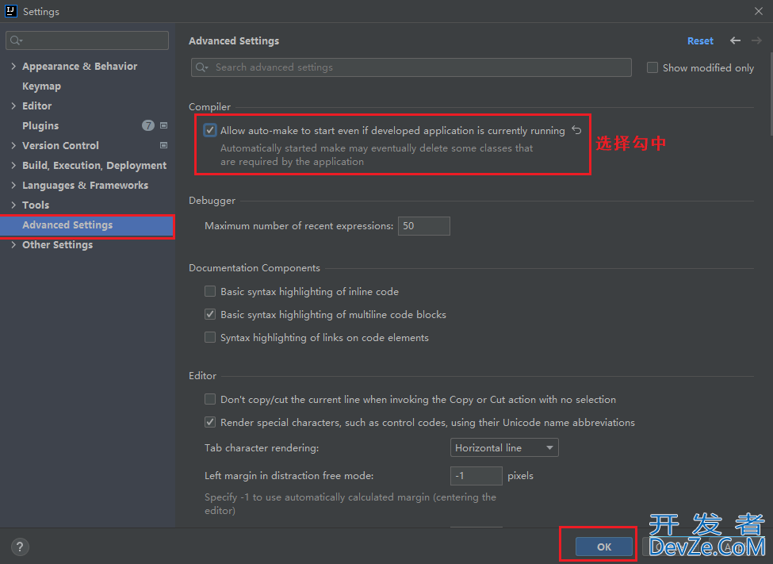Click the Reset link
The height and width of the screenshot is (564, 773).
(700, 40)
